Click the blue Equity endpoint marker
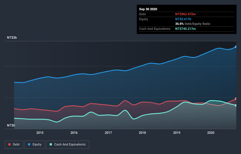The width and height of the screenshot is (241, 154). tap(236, 47)
